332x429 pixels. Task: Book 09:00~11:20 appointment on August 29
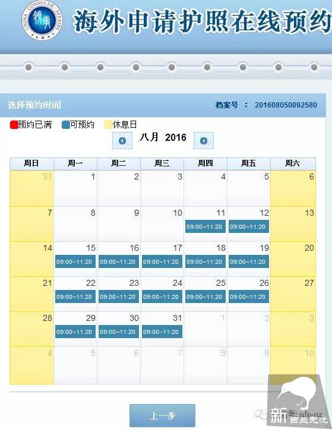tap(75, 332)
